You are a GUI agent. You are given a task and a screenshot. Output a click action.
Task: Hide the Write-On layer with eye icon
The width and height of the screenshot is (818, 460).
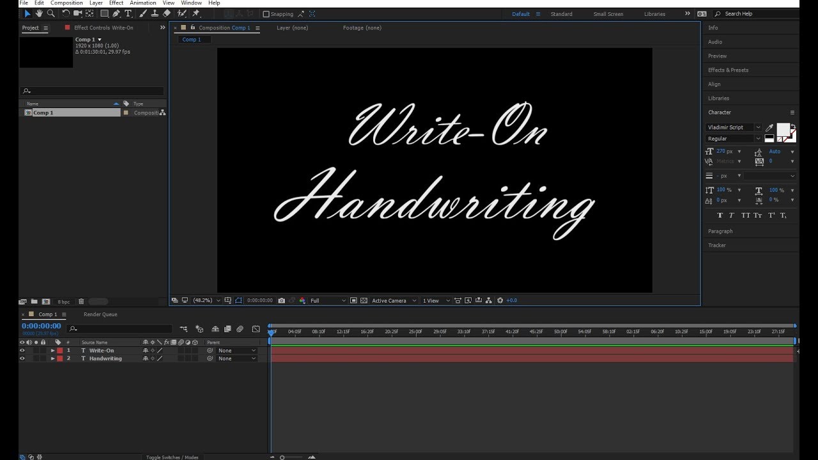22,351
